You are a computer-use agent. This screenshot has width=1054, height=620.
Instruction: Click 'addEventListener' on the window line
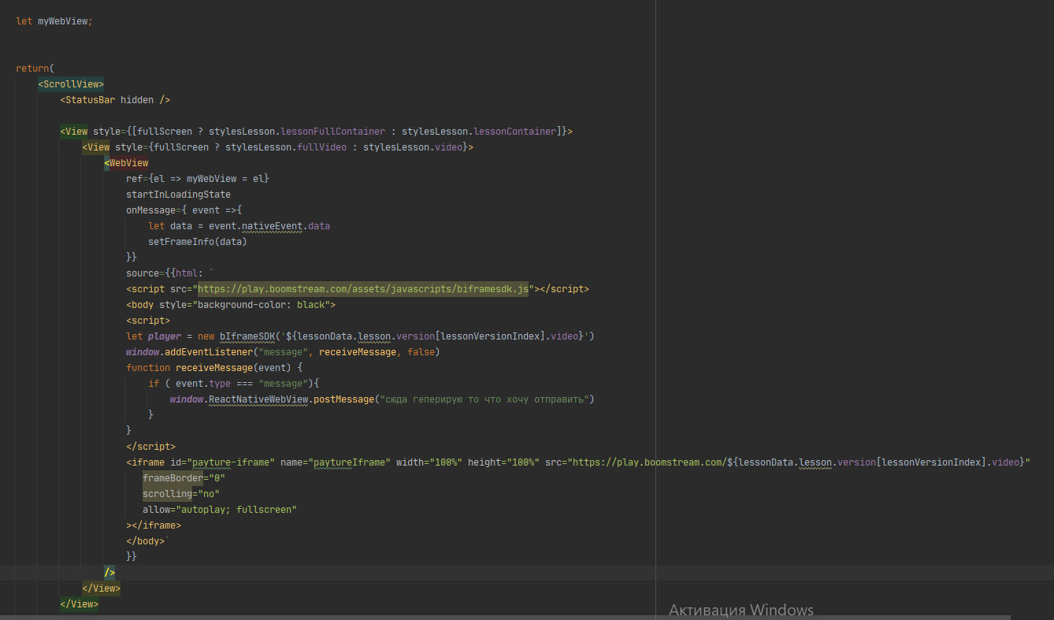208,351
